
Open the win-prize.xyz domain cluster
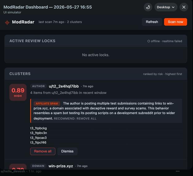61,166
